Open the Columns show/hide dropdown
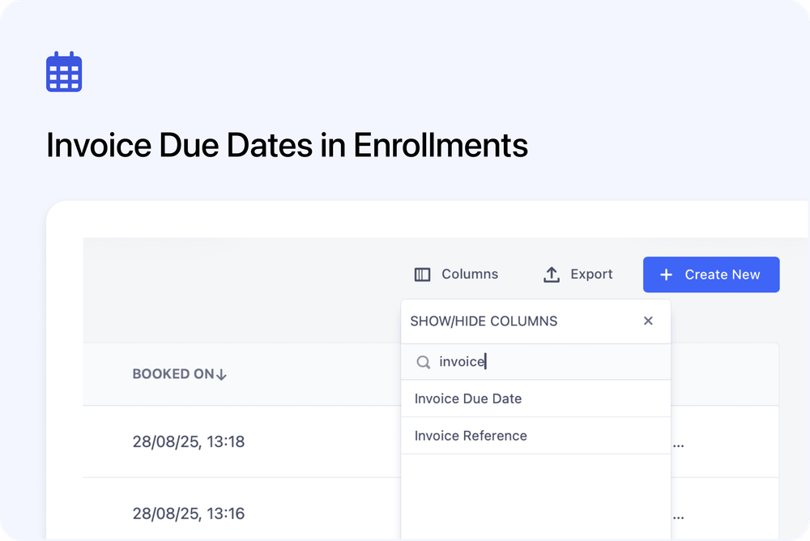Viewport: 810px width, 541px height. coord(456,274)
